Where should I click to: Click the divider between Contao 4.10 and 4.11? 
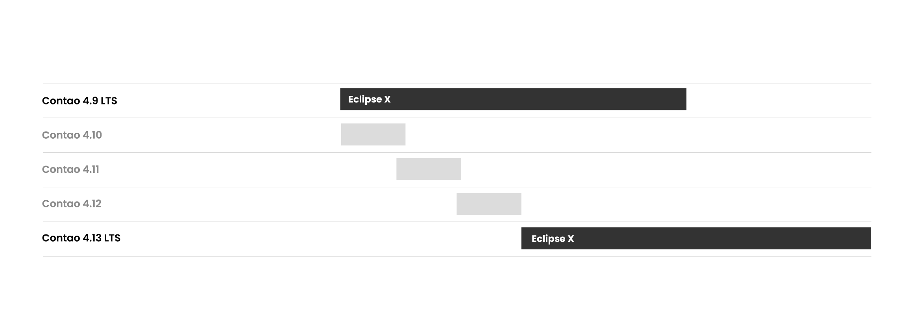[x=457, y=152]
